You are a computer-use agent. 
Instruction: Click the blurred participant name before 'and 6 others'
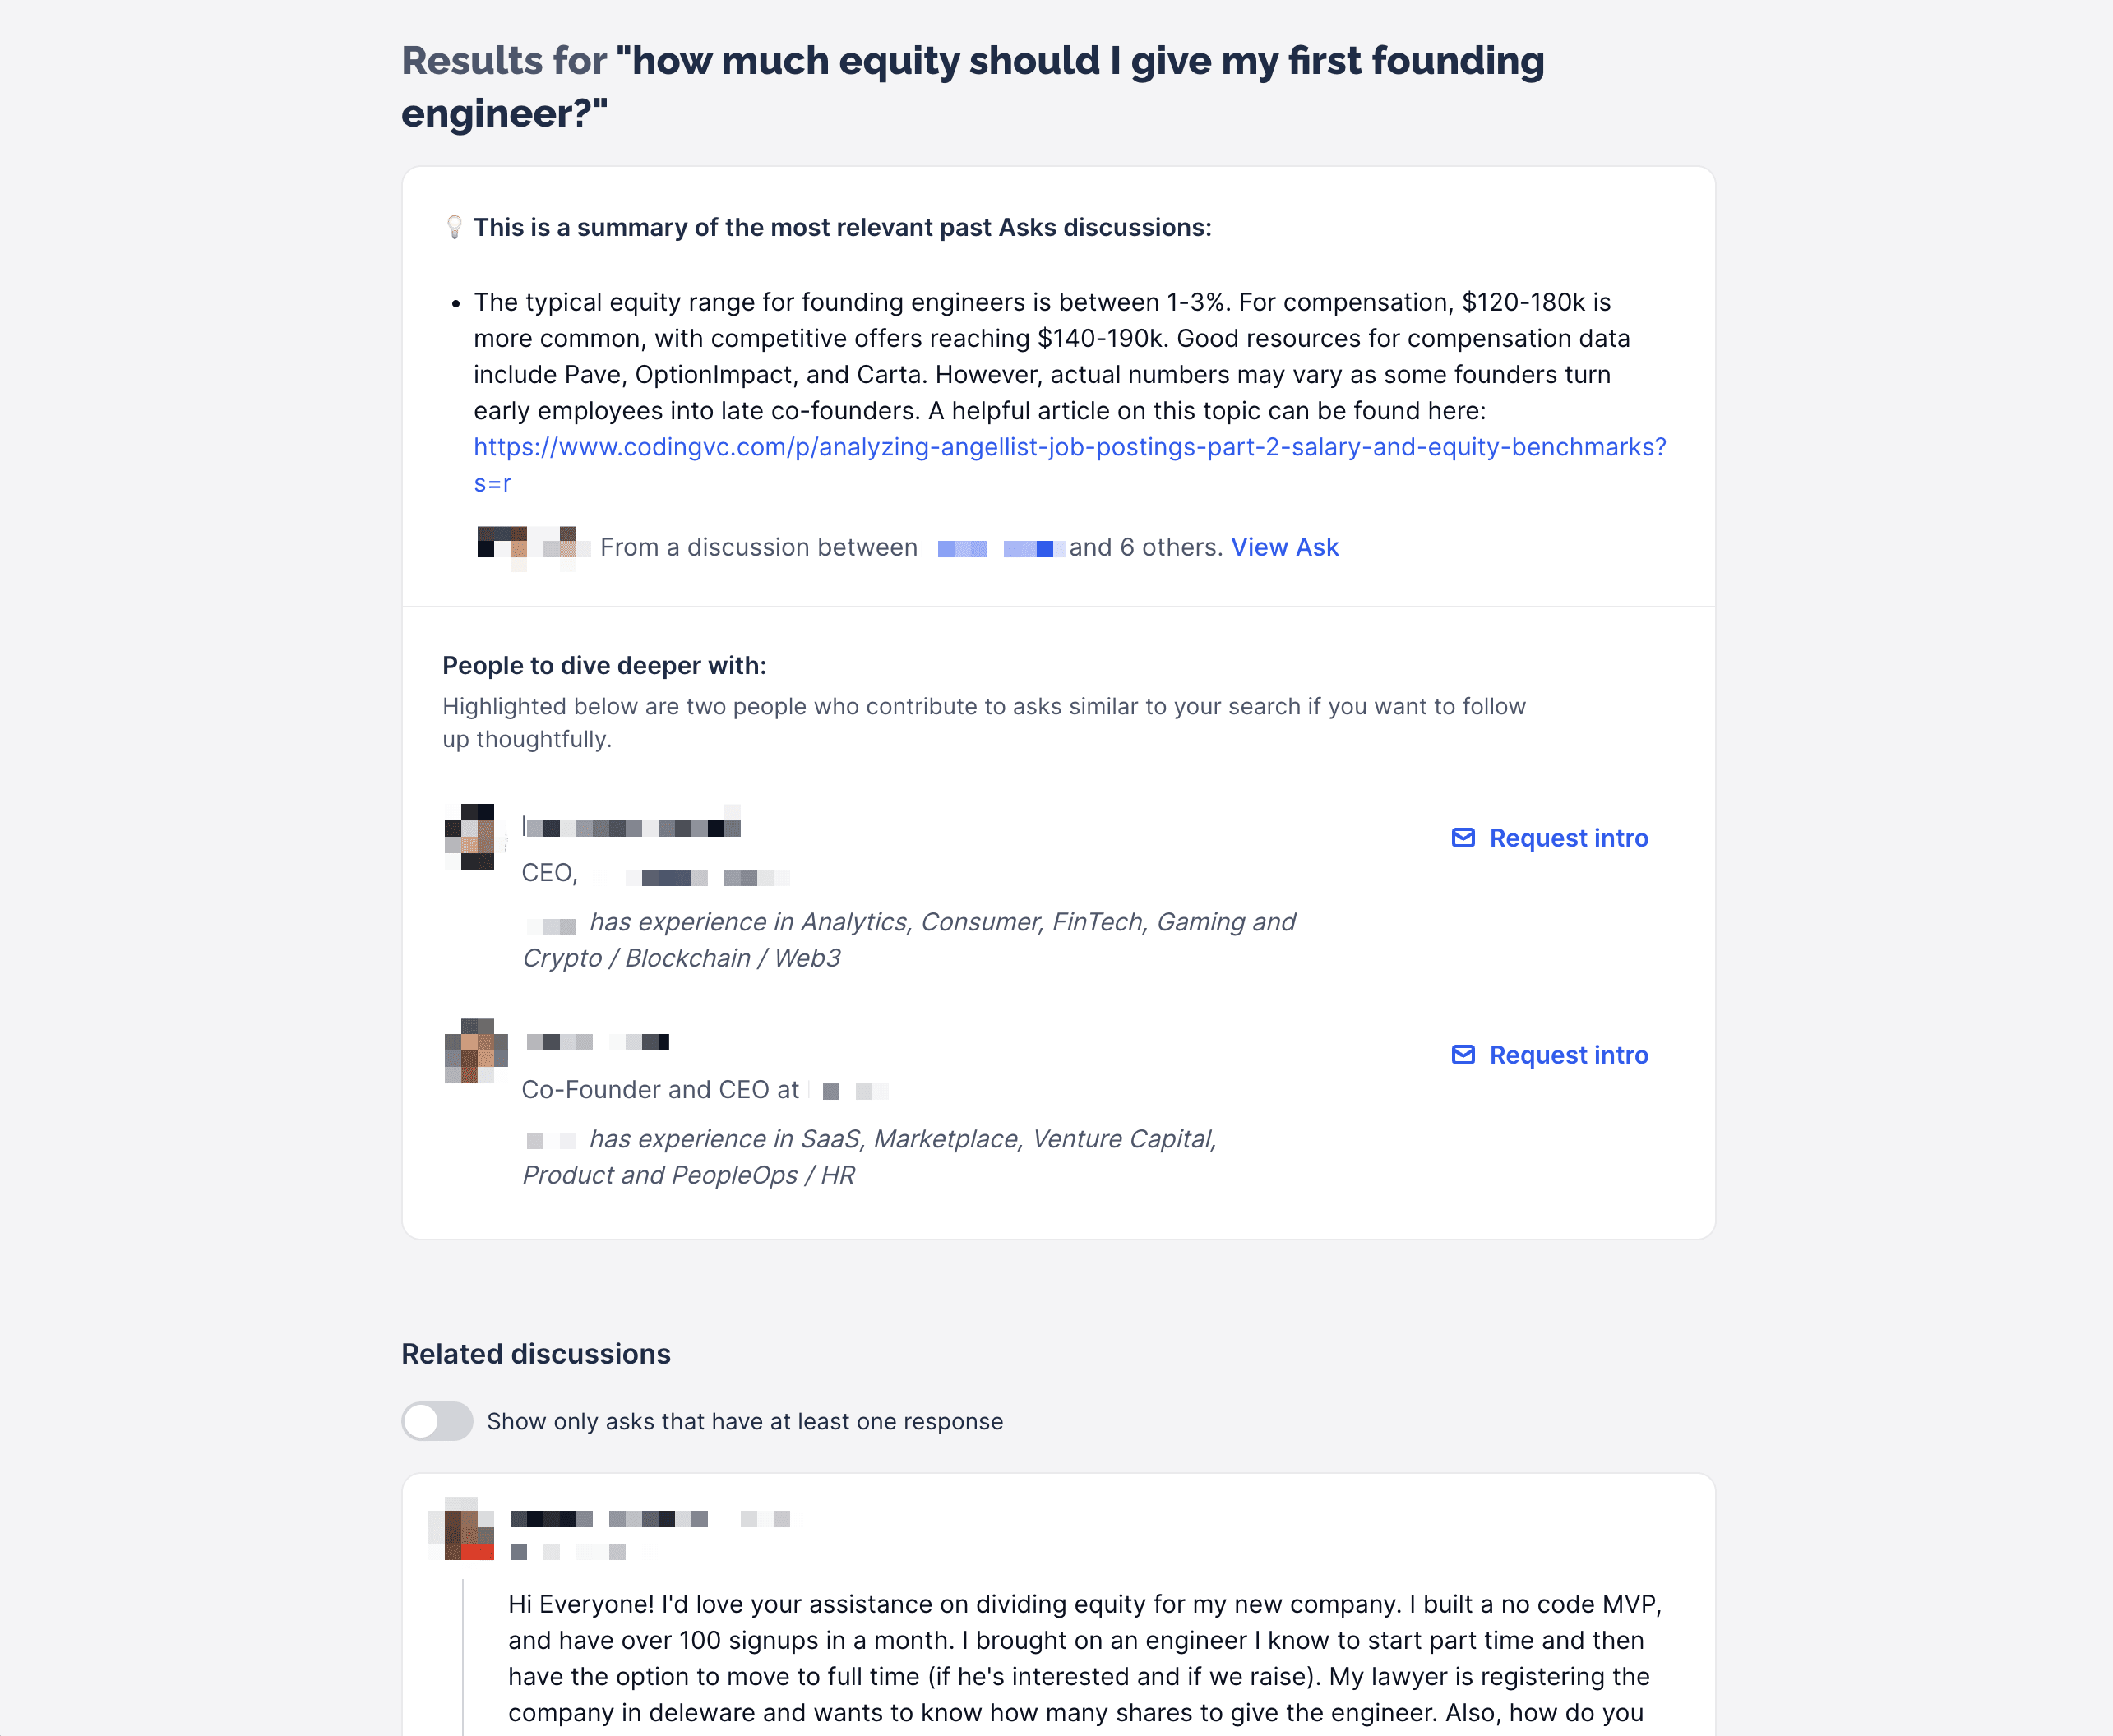[x=1032, y=548]
